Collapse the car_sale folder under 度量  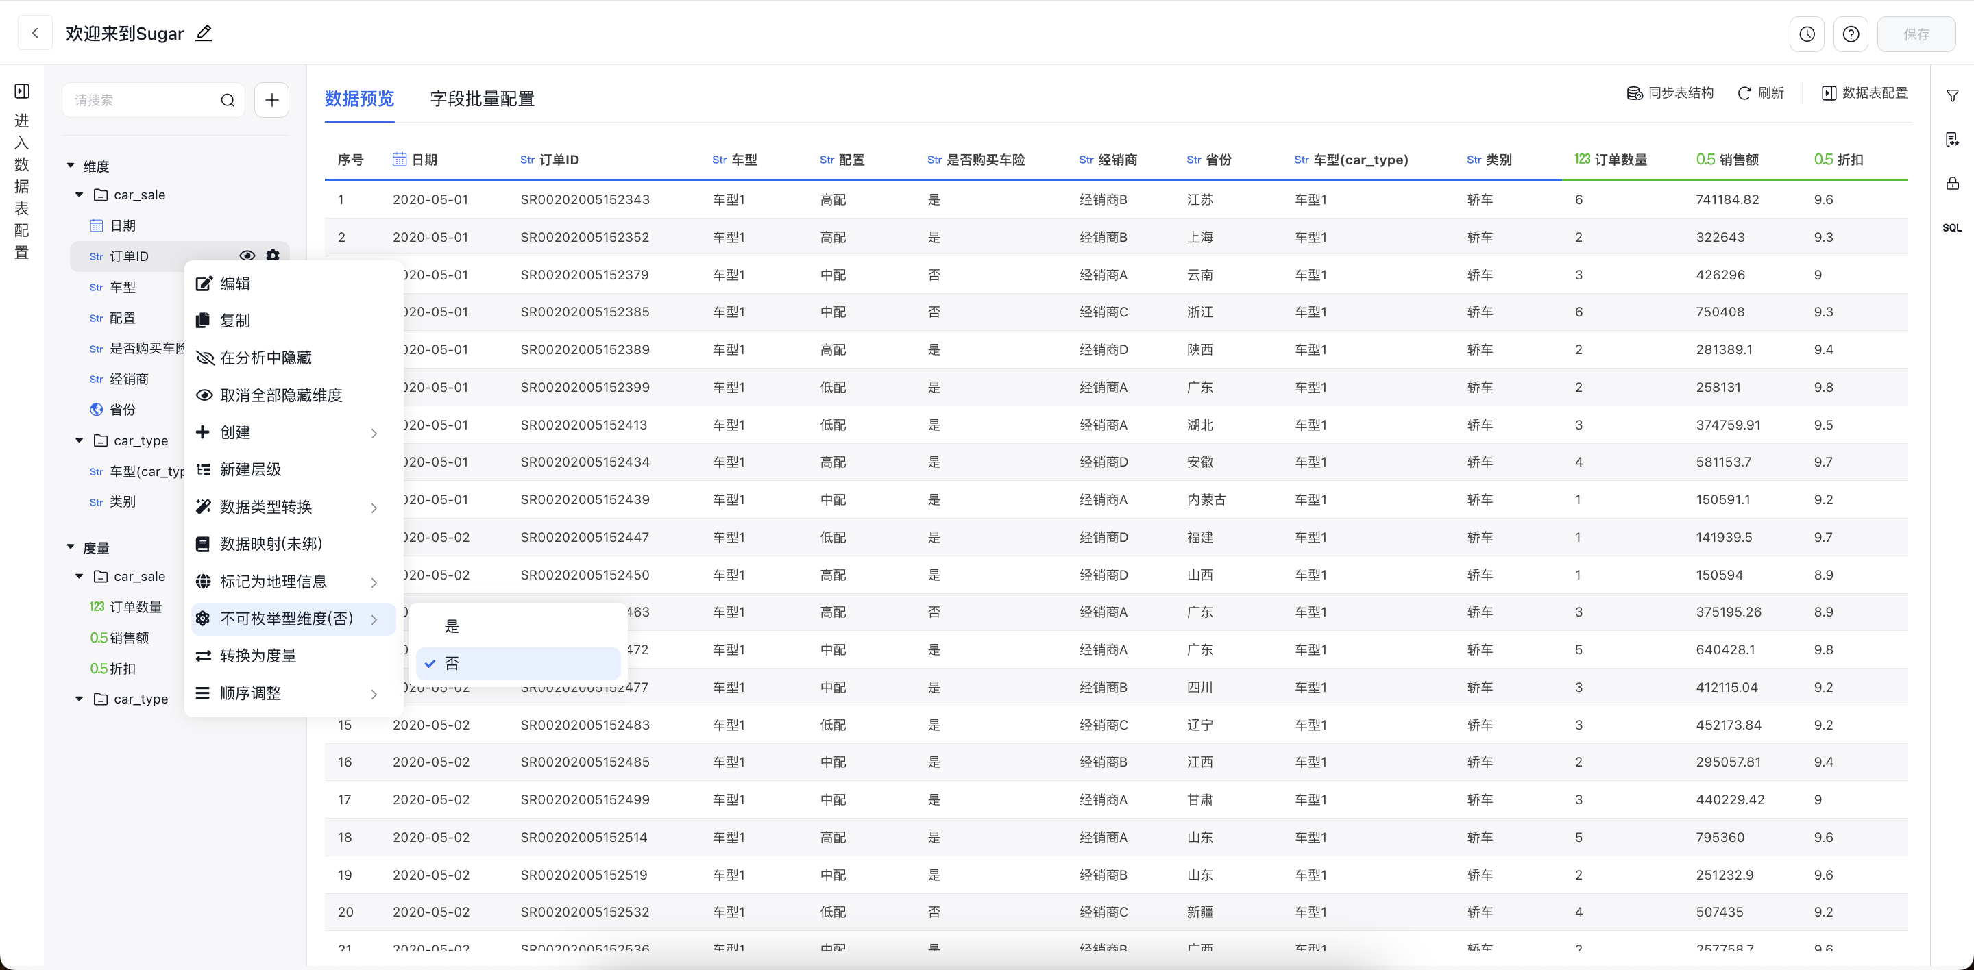pyautogui.click(x=79, y=575)
